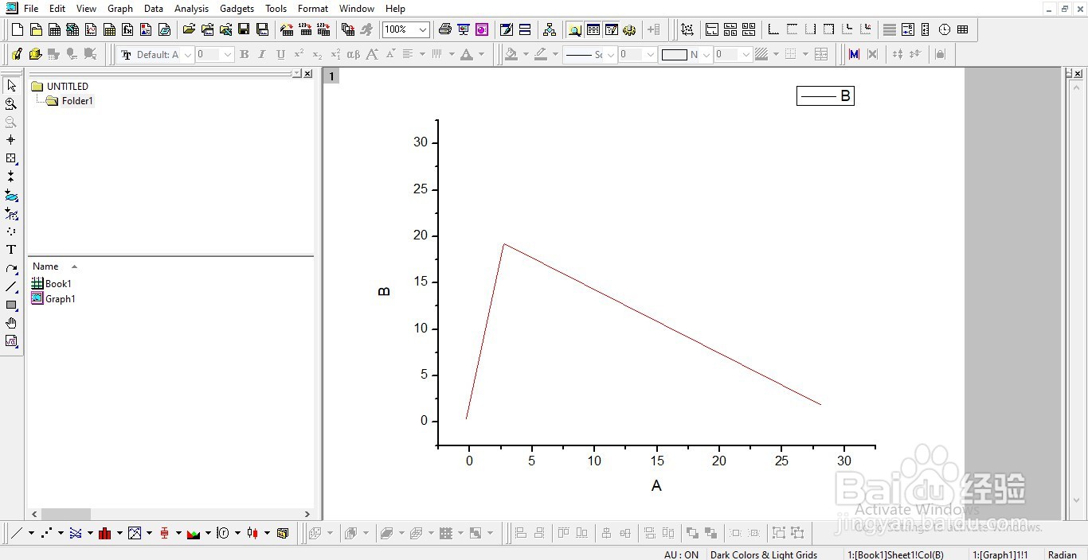The height and width of the screenshot is (560, 1088).
Task: Click the Rescale axes icon
Action: click(687, 29)
